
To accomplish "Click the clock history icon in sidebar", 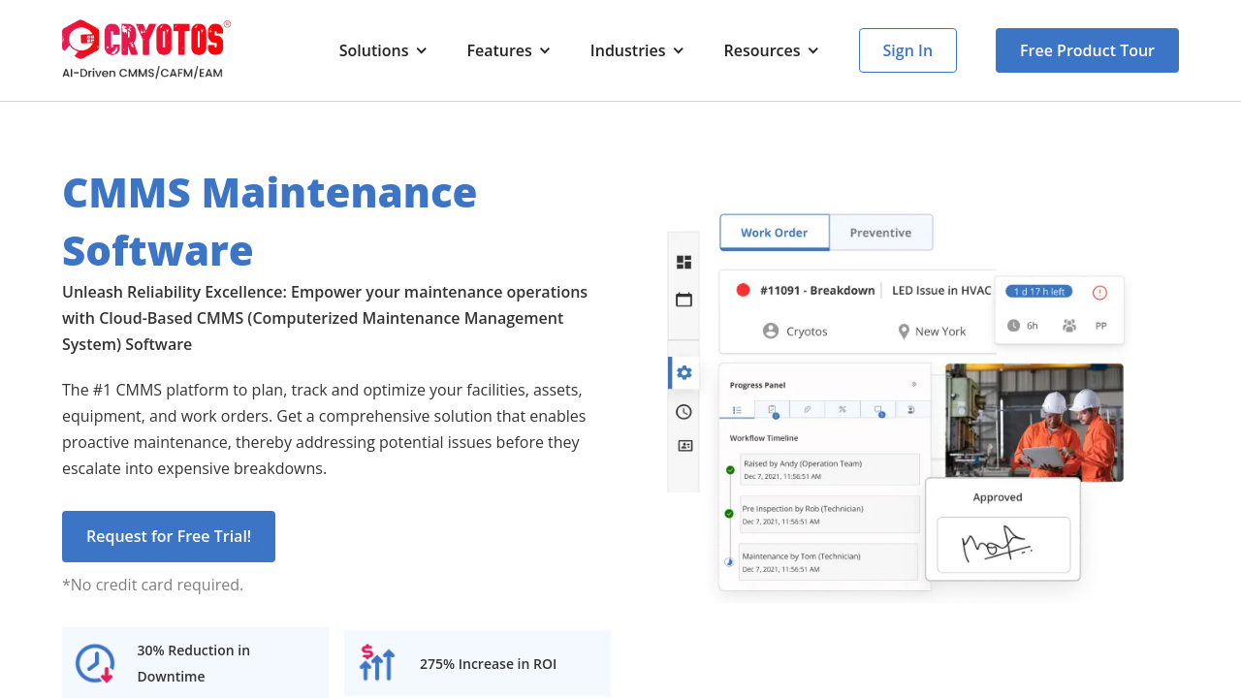I will click(684, 412).
